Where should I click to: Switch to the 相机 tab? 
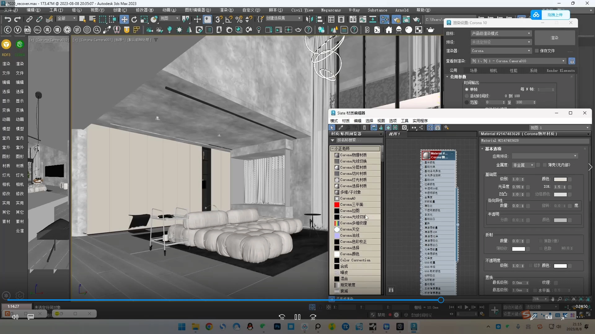point(493,71)
